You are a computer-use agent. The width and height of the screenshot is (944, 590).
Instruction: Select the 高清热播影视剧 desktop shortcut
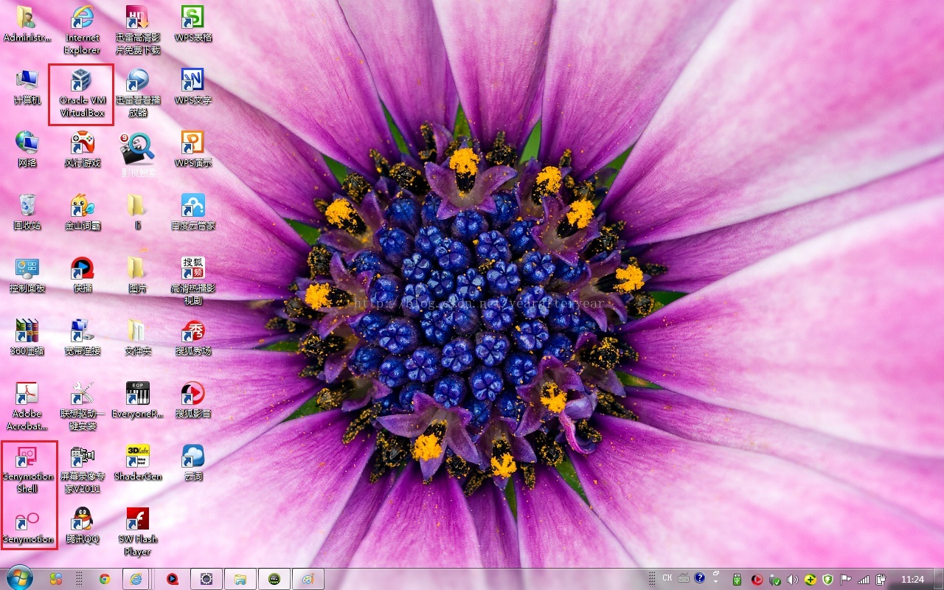pyautogui.click(x=193, y=281)
